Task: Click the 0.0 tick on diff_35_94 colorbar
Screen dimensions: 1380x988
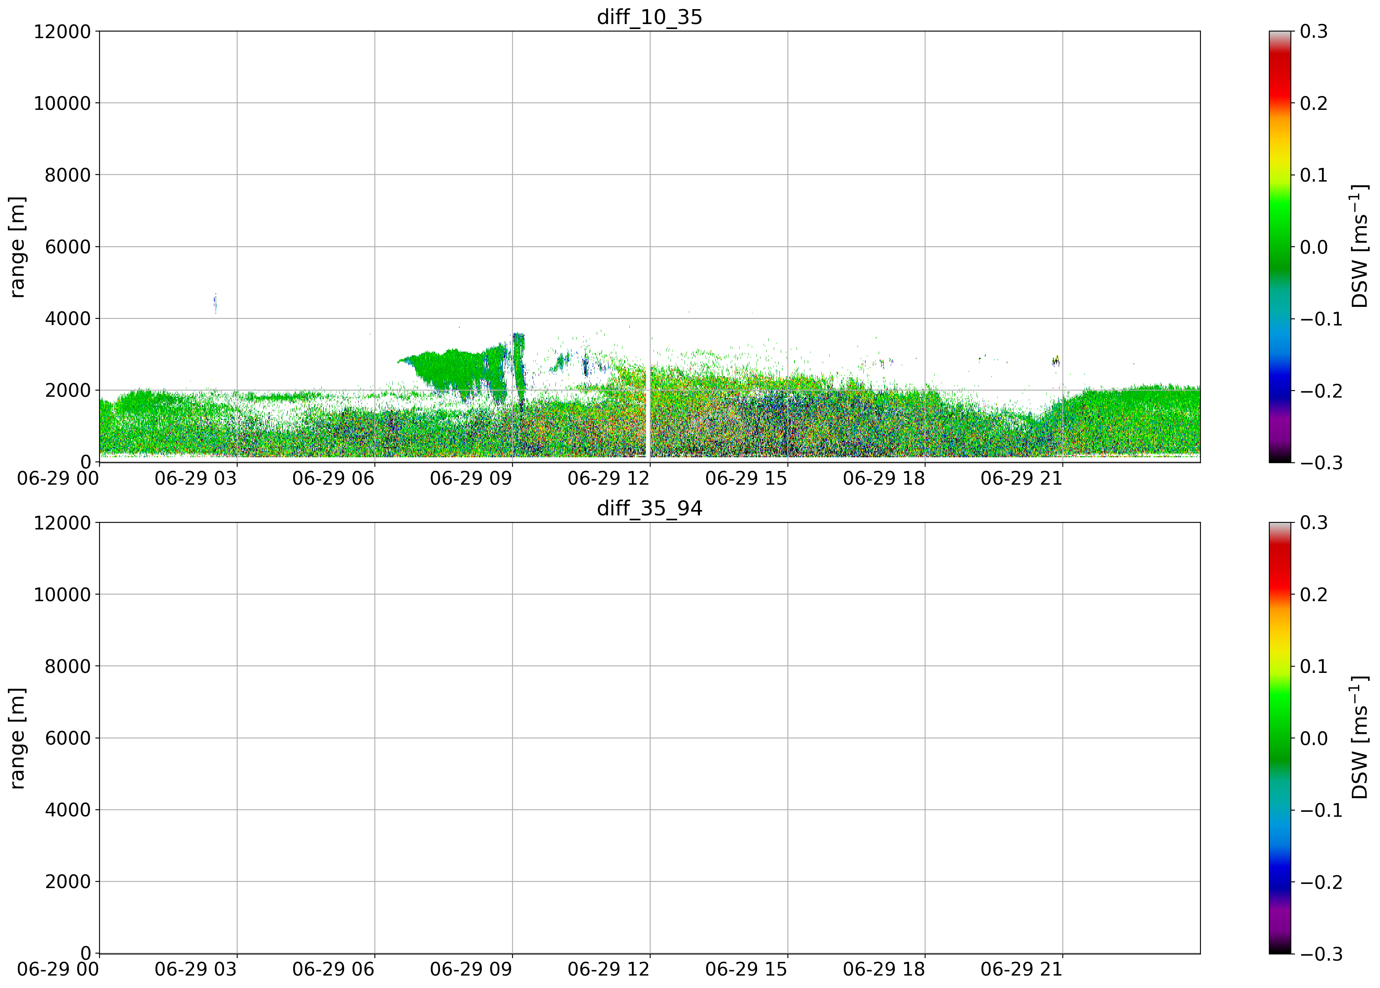Action: point(1314,738)
